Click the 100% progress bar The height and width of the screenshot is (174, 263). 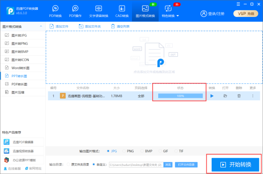point(180,96)
